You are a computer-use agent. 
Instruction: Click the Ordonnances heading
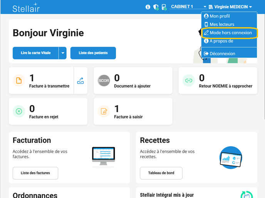pyautogui.click(x=35, y=195)
